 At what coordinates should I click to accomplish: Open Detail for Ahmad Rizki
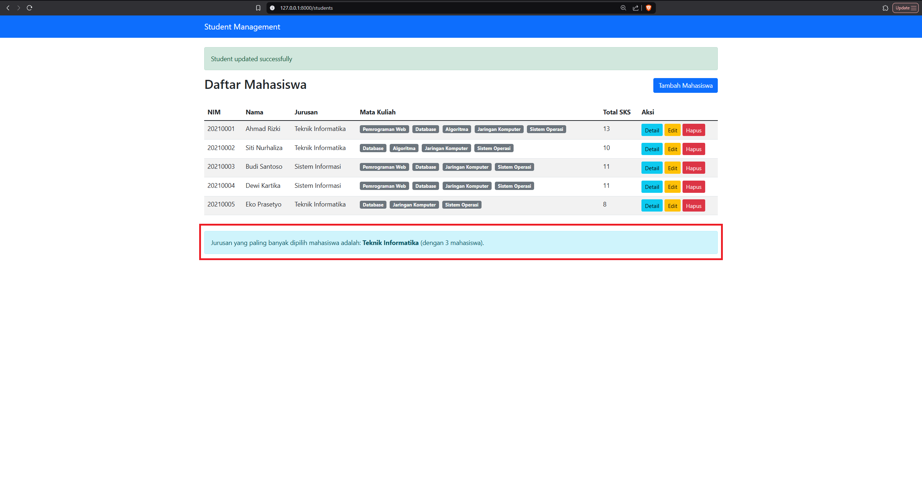click(652, 130)
